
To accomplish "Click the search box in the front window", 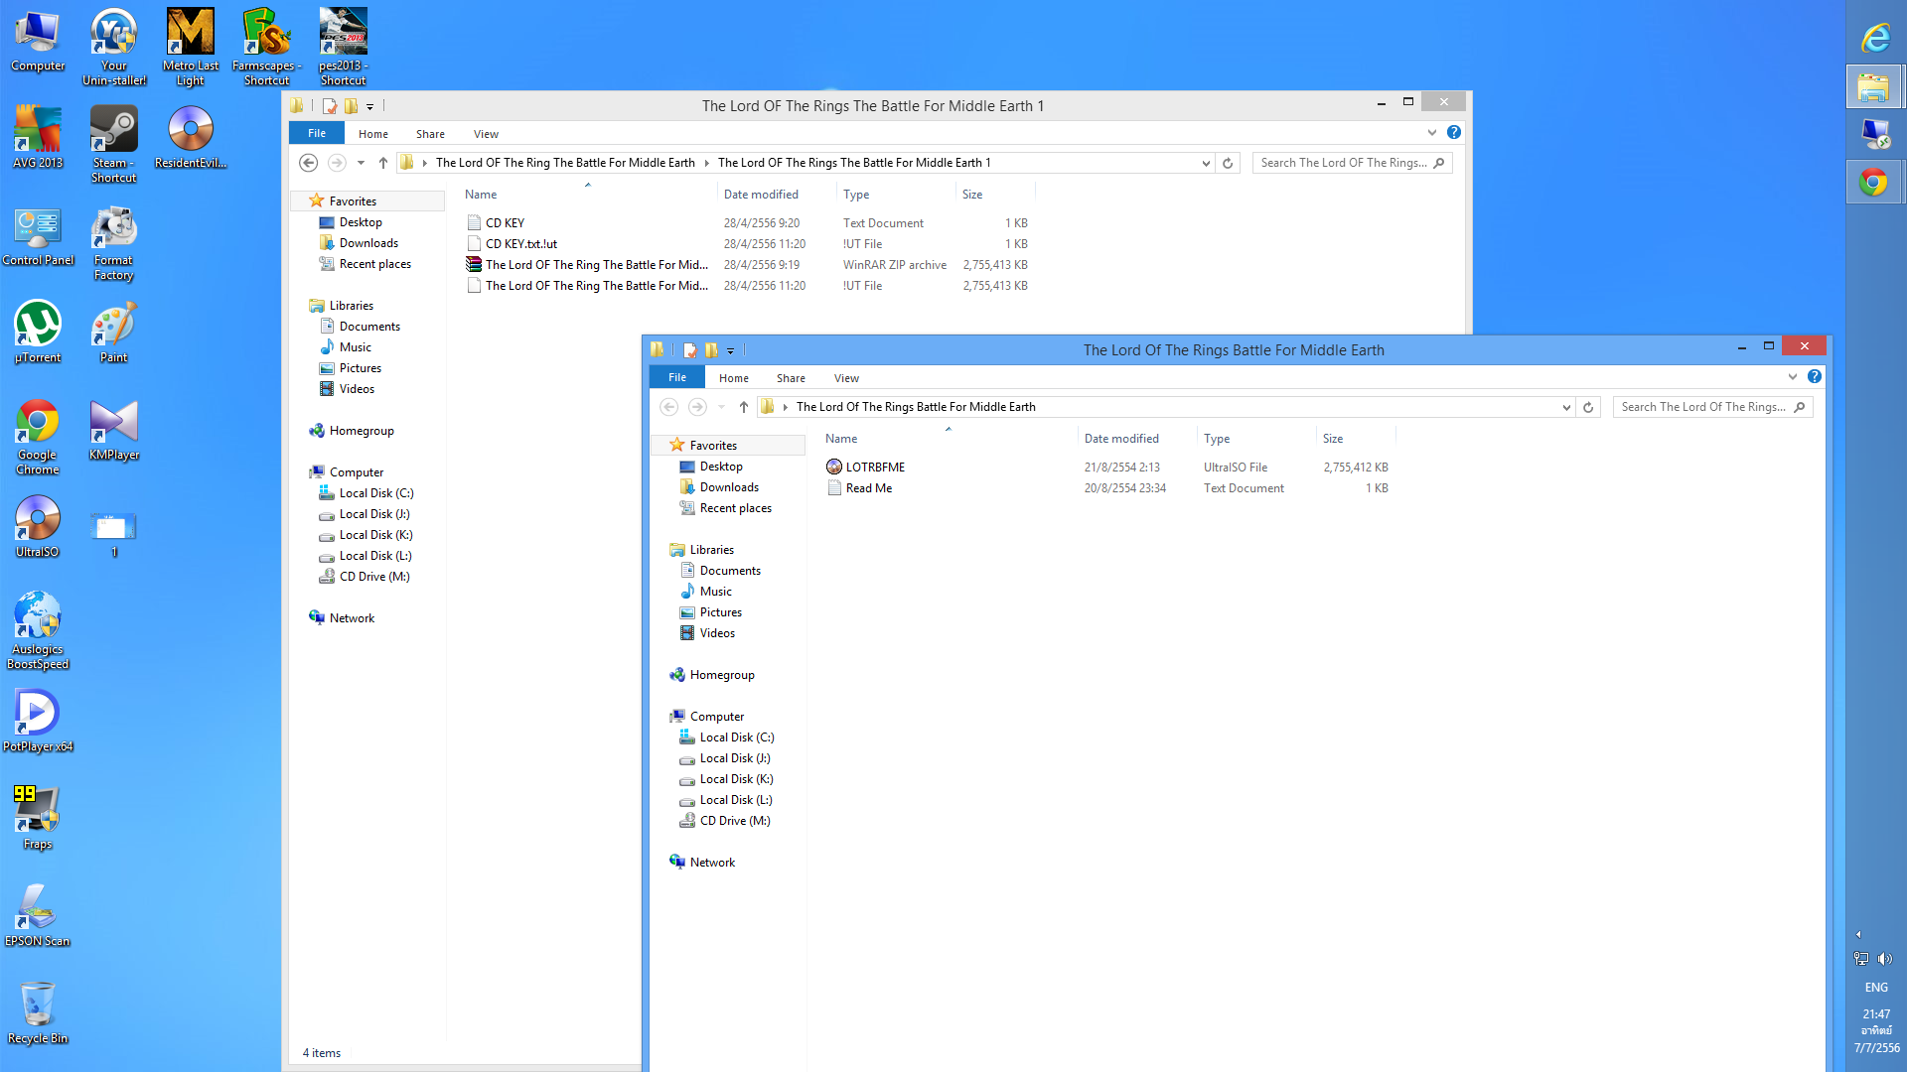I will (x=1702, y=407).
